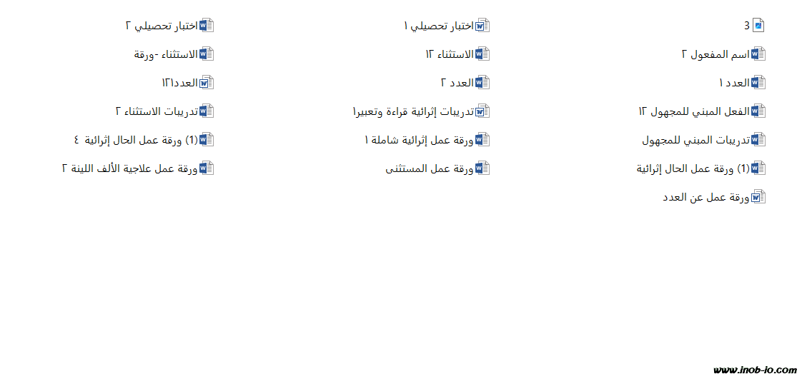Click Word icon of ورقة عمل عن العدد
Image resolution: width=802 pixels, height=374 pixels.
click(x=758, y=197)
